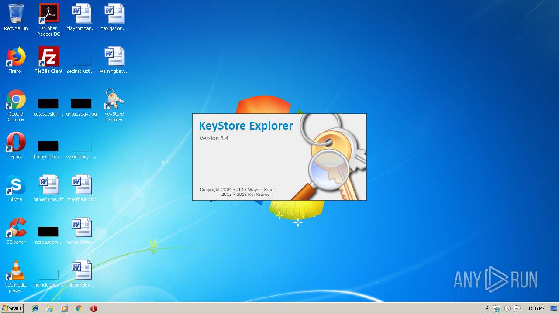559x314 pixels.
Task: Show hidden tray icons arrow
Action: click(487, 308)
